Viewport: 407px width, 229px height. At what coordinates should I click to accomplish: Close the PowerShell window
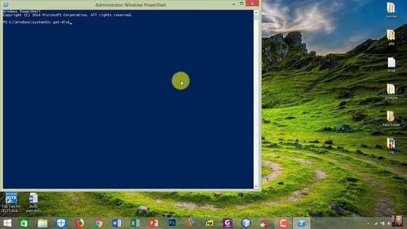252,3
